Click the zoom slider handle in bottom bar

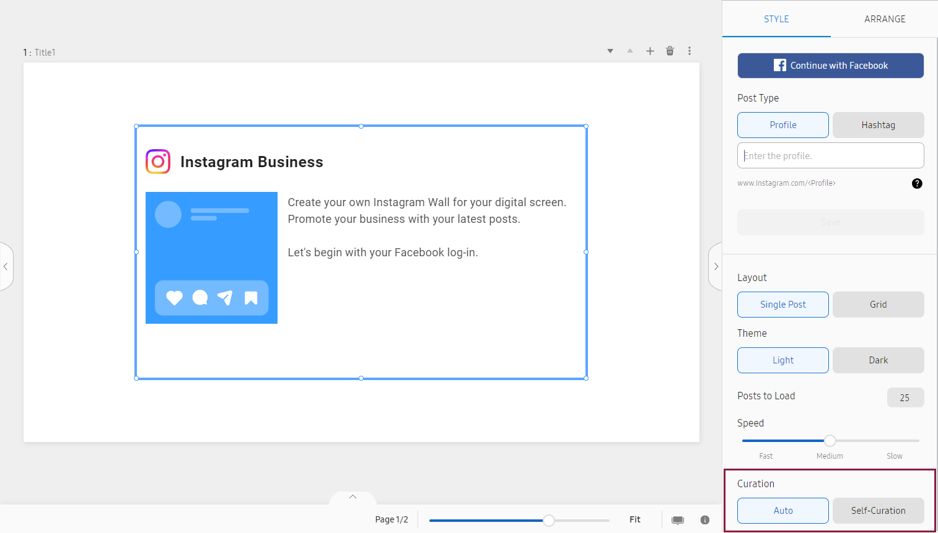[x=549, y=521]
